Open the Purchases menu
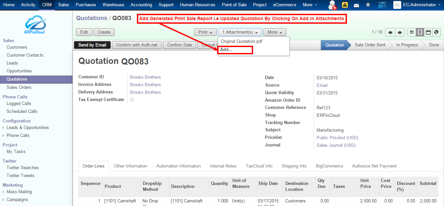 pyautogui.click(x=86, y=5)
